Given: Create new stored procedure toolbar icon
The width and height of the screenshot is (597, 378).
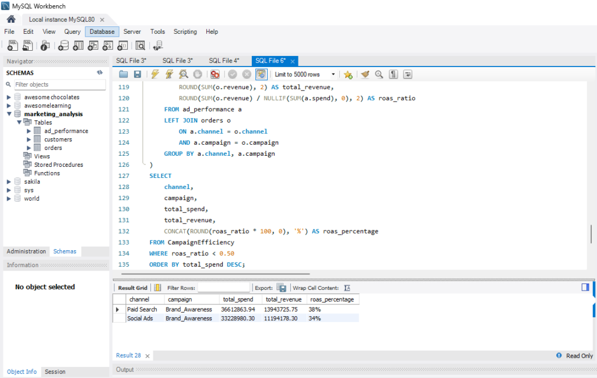Looking at the screenshot, I should coord(108,45).
